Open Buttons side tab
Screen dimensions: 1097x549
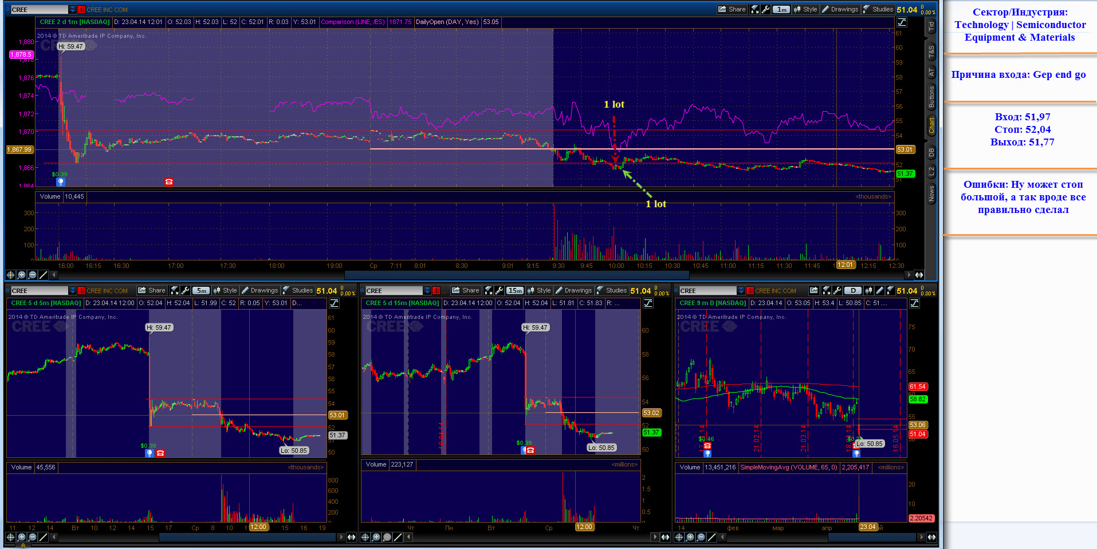coord(931,97)
